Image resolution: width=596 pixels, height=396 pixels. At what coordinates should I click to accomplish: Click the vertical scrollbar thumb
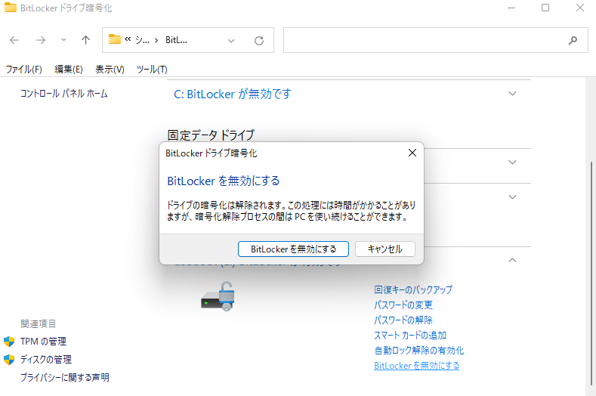click(x=591, y=274)
